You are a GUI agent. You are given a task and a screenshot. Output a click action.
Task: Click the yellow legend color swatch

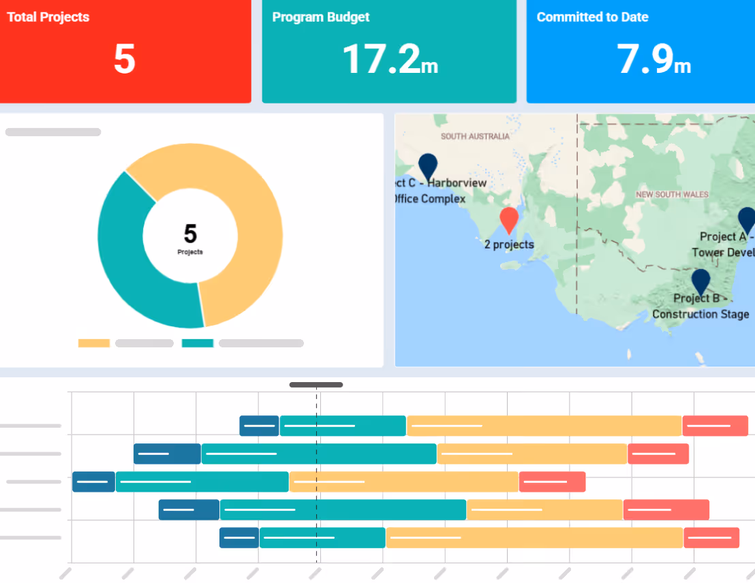(93, 343)
